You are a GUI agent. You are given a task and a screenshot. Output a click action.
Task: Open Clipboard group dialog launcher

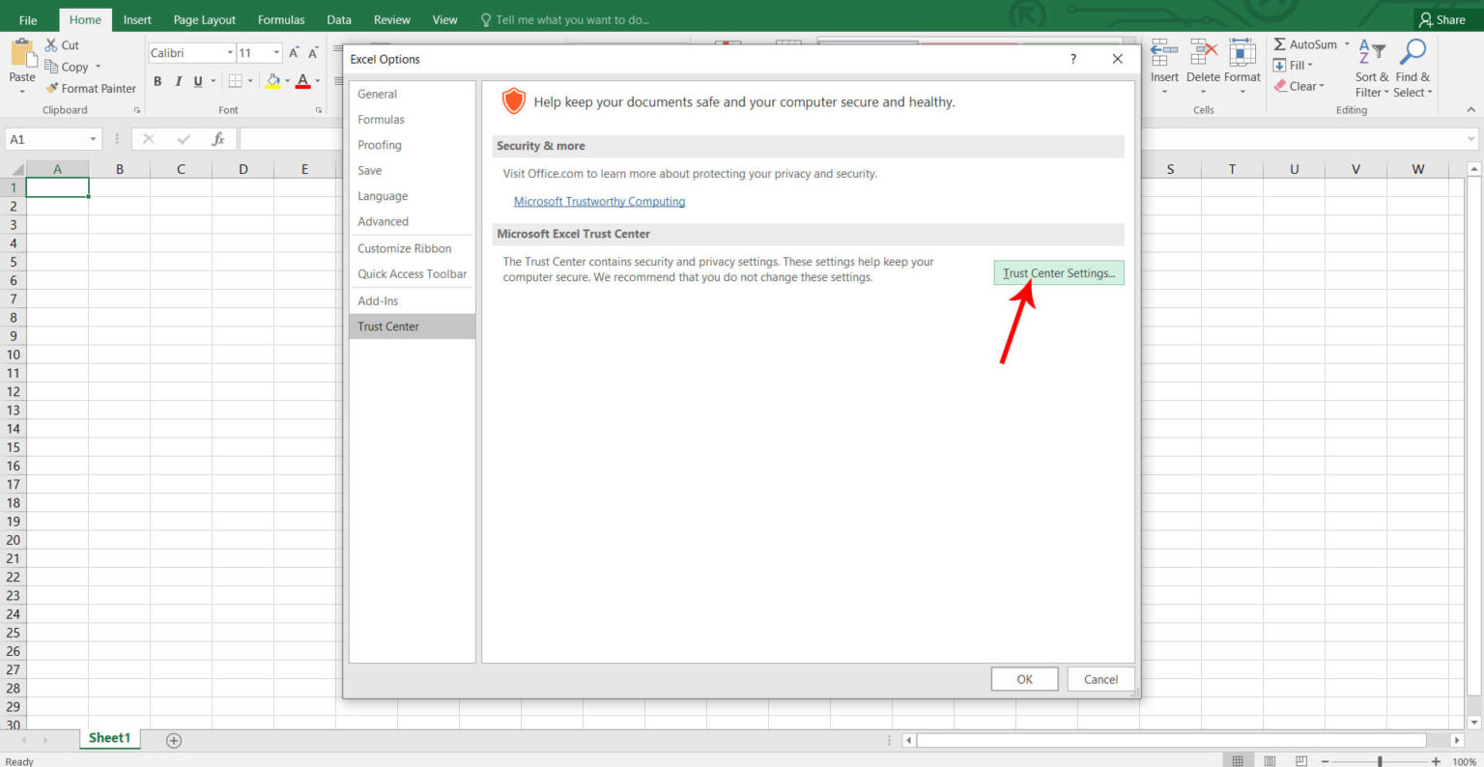(136, 110)
